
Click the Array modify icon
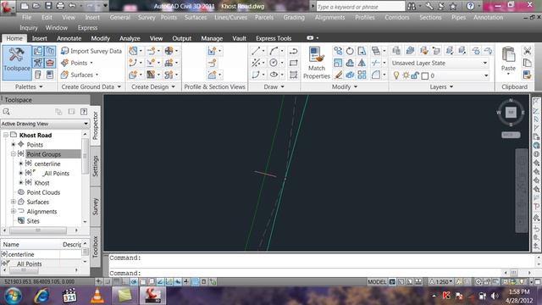click(362, 75)
